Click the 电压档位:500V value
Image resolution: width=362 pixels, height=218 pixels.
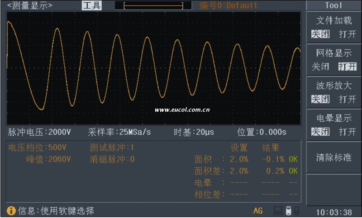pyautogui.click(x=38, y=147)
